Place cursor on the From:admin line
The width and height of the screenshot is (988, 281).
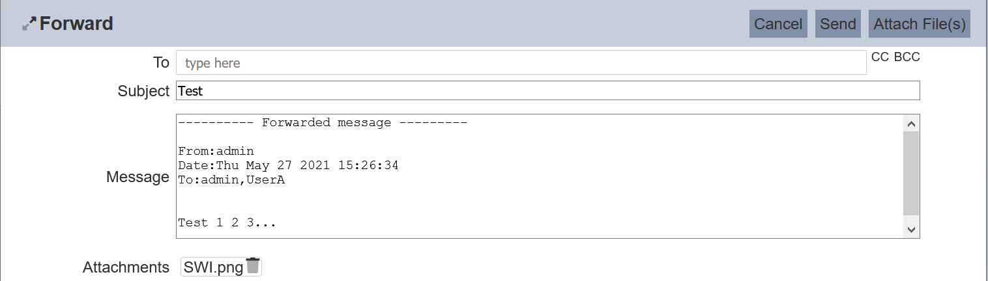(x=216, y=152)
